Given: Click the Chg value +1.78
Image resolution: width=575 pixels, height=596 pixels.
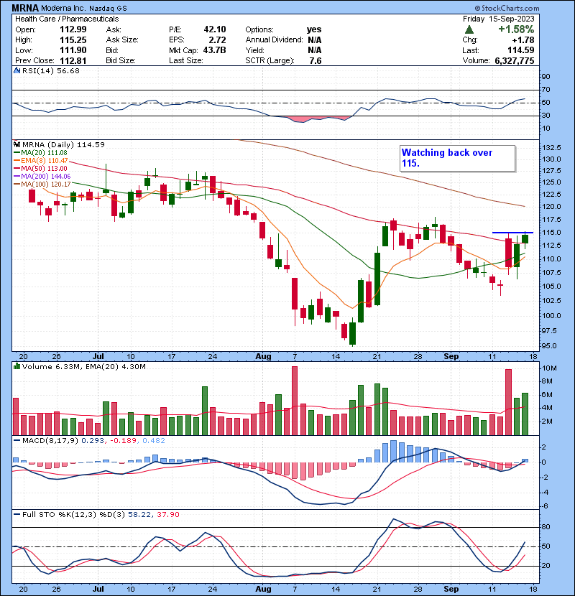Looking at the screenshot, I should (523, 40).
